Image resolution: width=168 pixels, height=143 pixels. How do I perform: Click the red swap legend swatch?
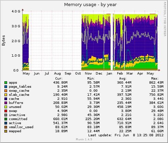6,111
